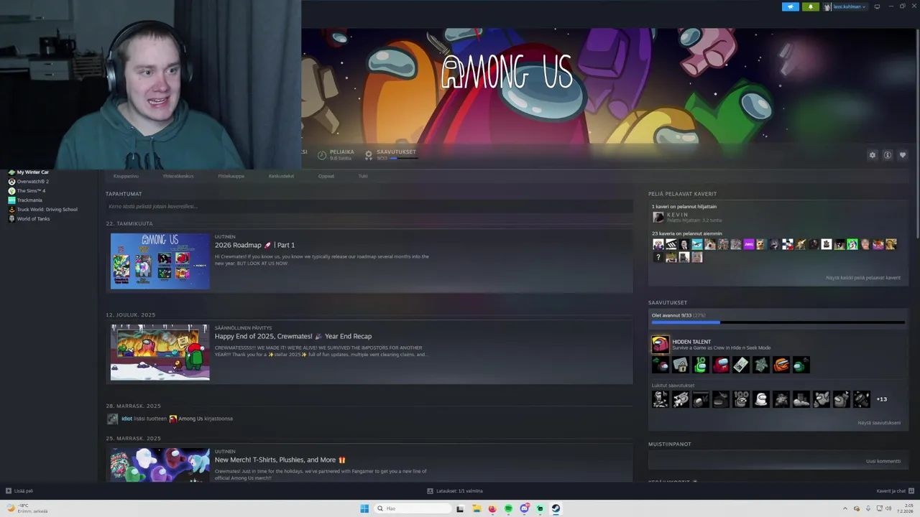Open friend KEVIN's avatar
920x517 pixels.
pyautogui.click(x=658, y=217)
